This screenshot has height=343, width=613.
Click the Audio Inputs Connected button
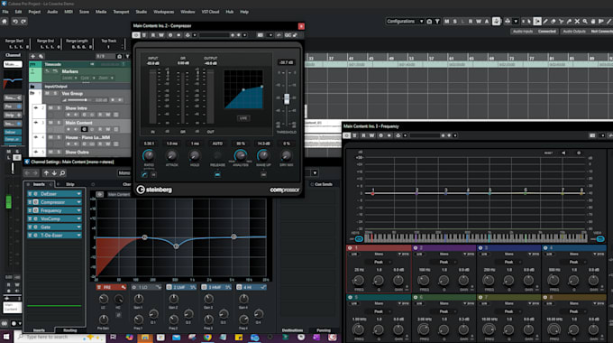[535, 32]
